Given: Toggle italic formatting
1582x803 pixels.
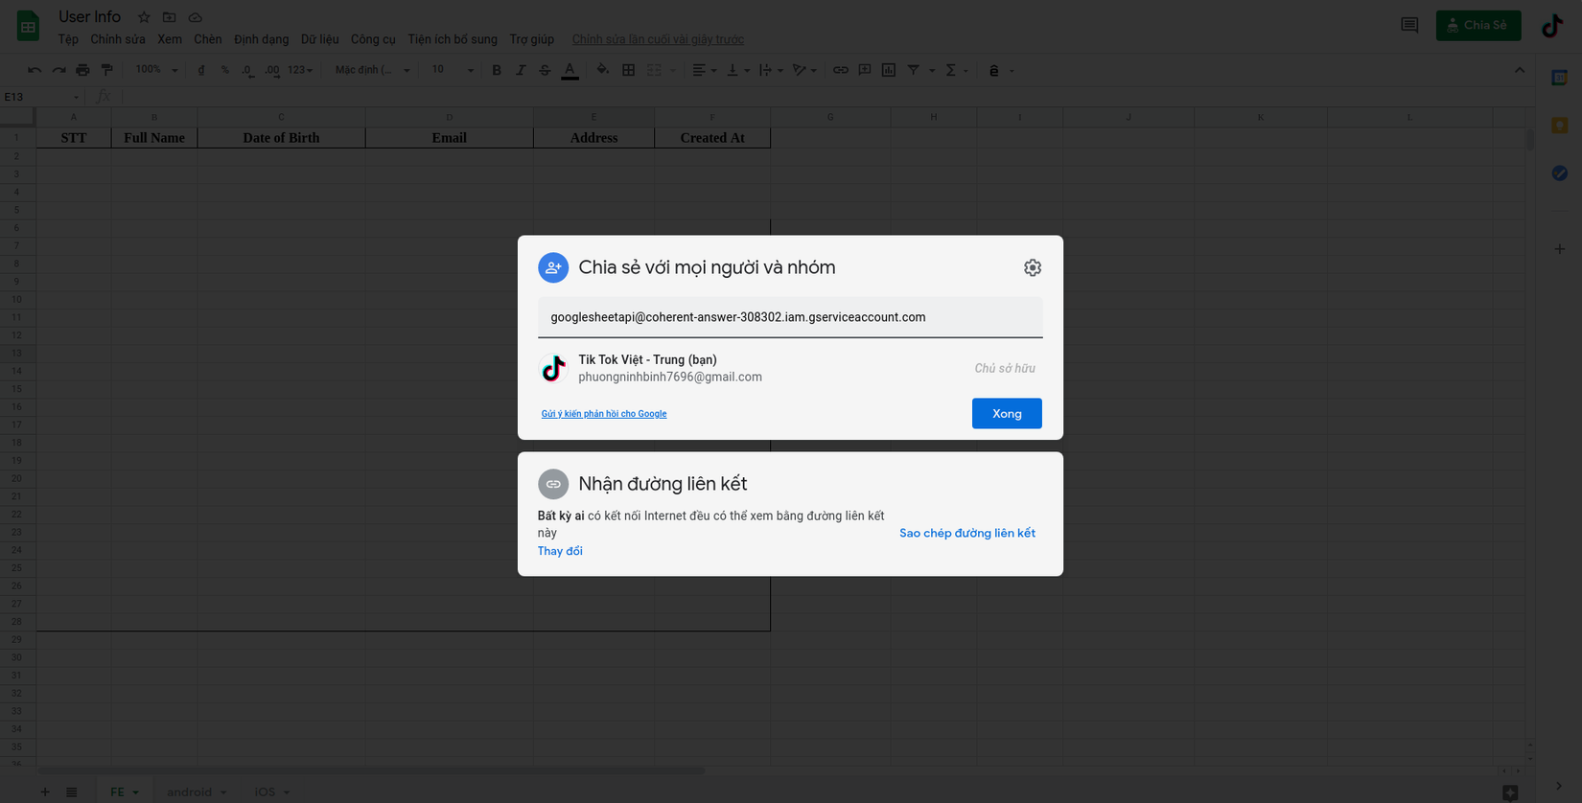Looking at the screenshot, I should [x=521, y=70].
